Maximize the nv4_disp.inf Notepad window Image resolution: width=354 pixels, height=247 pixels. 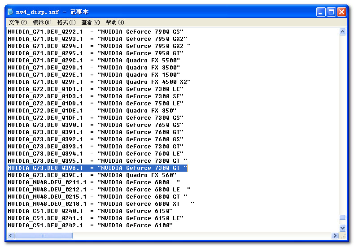pos(331,12)
